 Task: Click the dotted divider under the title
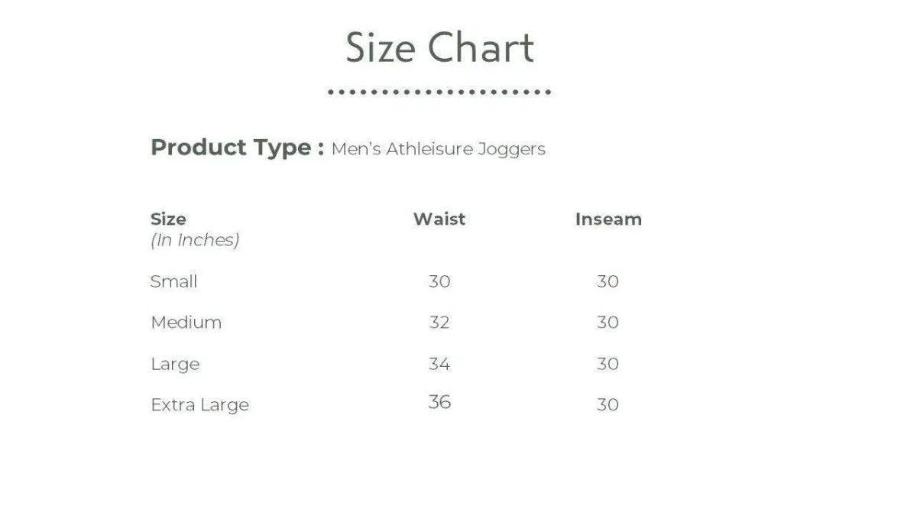pyautogui.click(x=439, y=92)
